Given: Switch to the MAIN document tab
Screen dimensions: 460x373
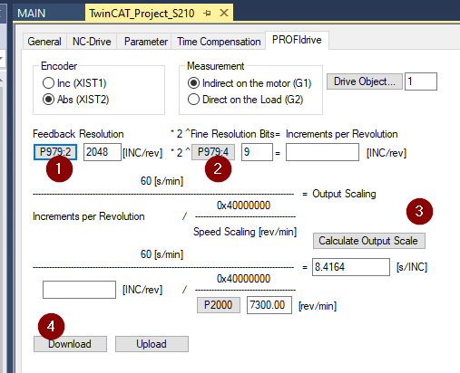Looking at the screenshot, I should tap(32, 14).
